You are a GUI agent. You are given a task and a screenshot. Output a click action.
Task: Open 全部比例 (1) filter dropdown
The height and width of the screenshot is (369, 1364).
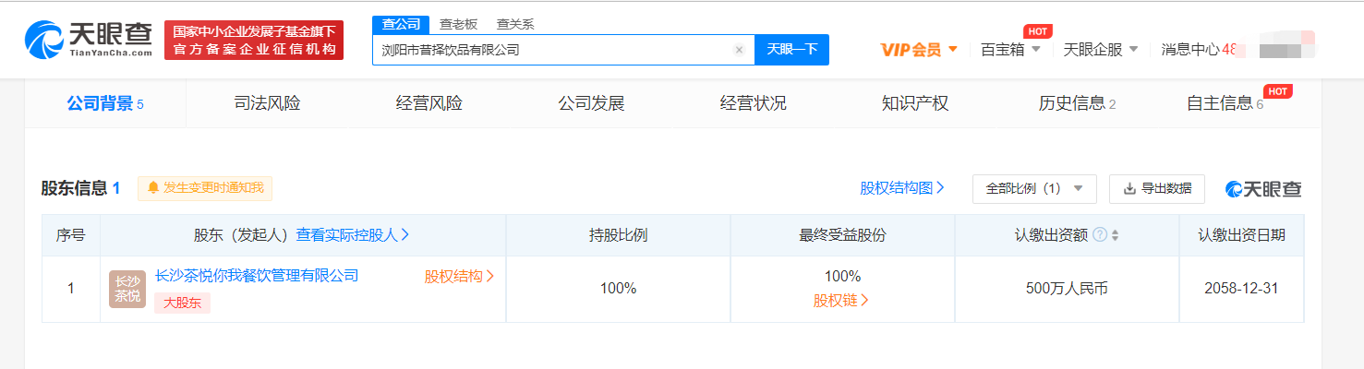tap(1033, 188)
